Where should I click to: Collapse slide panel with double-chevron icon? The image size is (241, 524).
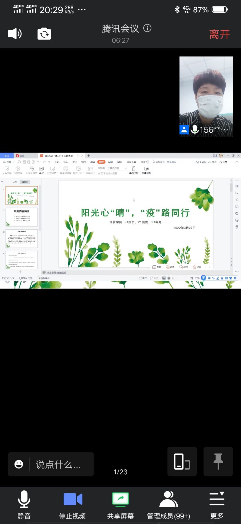tap(2, 182)
